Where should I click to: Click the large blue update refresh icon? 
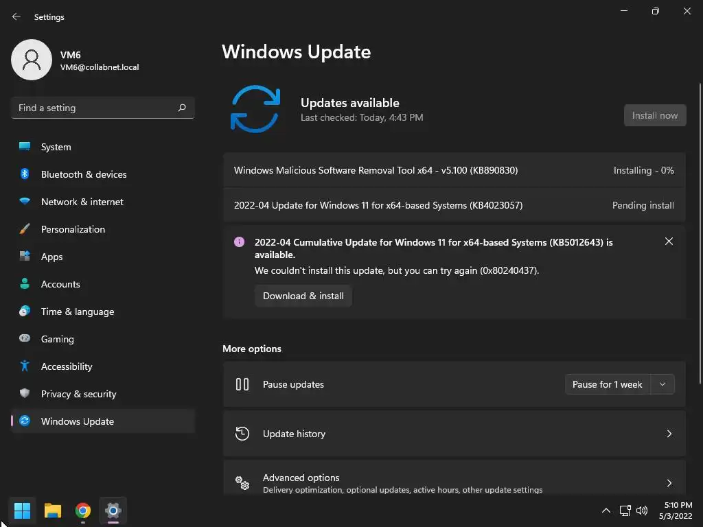255,109
